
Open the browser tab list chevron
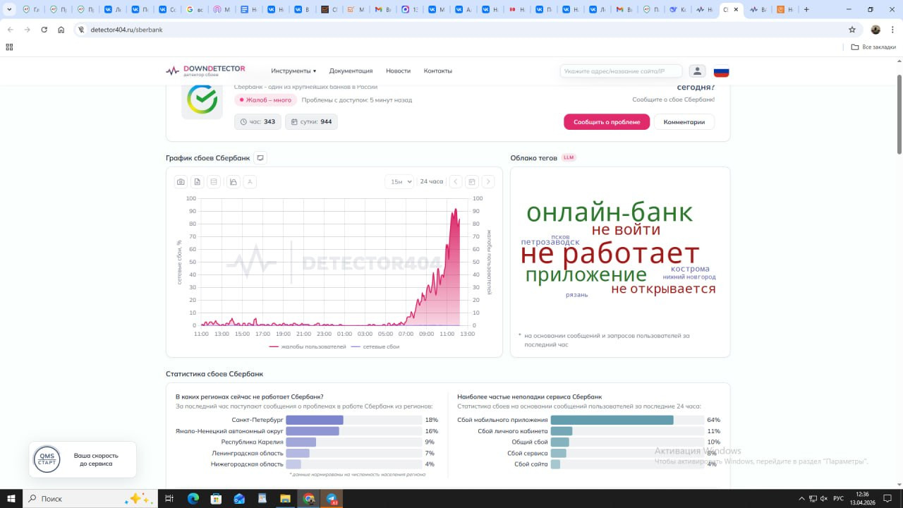9,10
